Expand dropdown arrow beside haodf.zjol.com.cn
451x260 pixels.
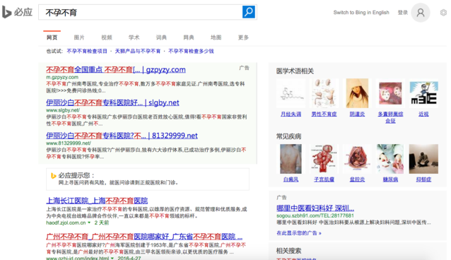89,223
